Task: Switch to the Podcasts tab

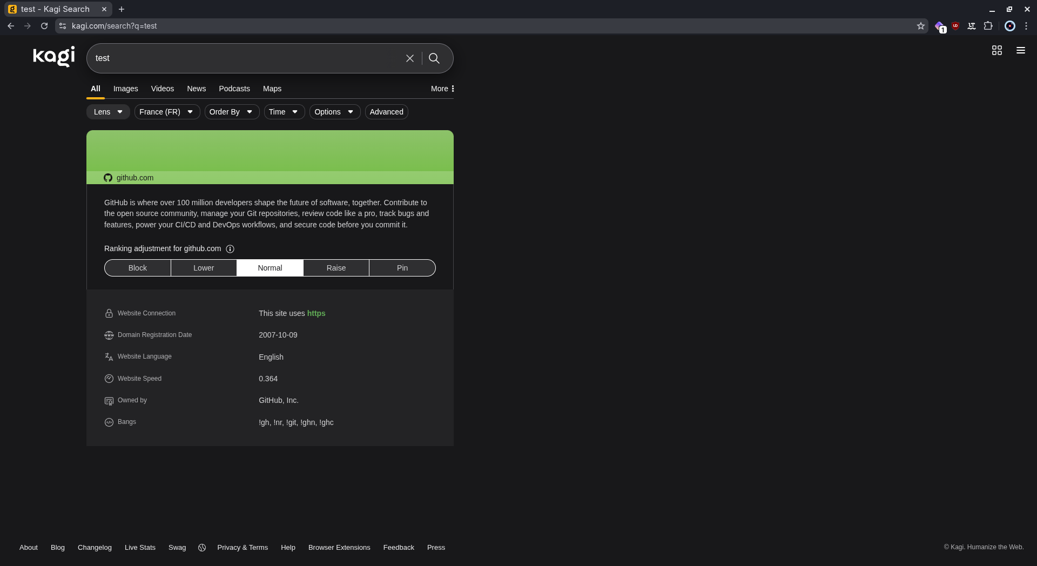Action: tap(234, 89)
